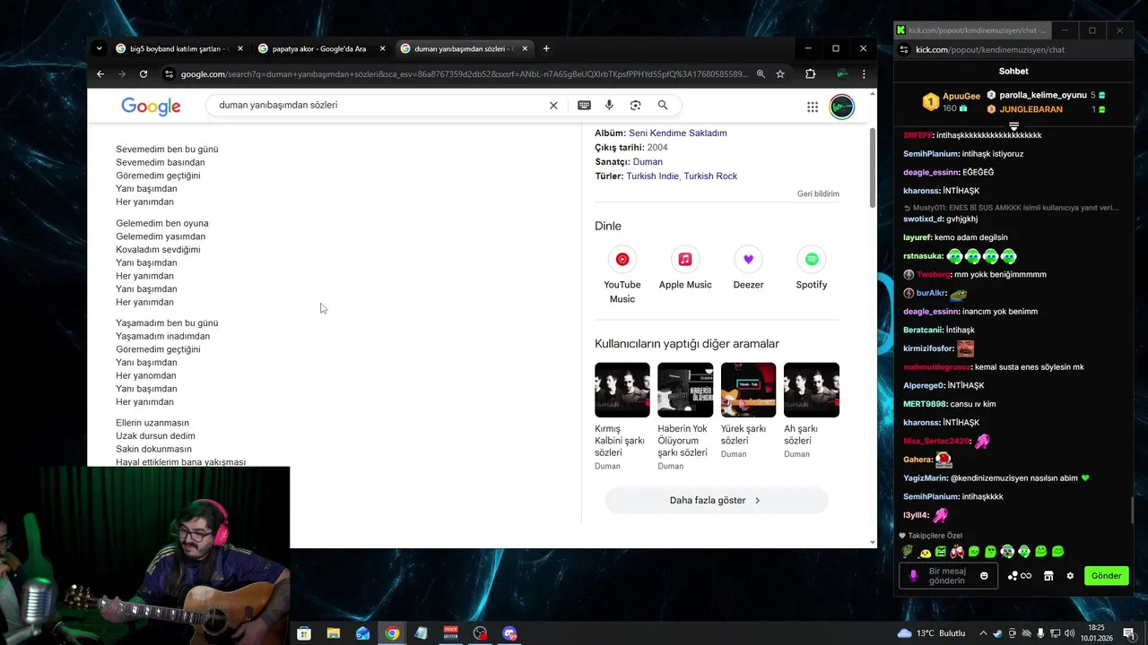Viewport: 1148px width, 645px height.
Task: Open emoji picker in Kick chat input
Action: [984, 576]
